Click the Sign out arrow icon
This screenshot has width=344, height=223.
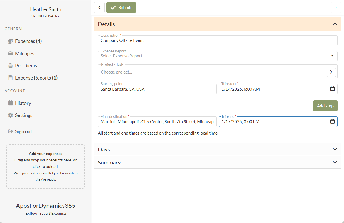pos(10,131)
